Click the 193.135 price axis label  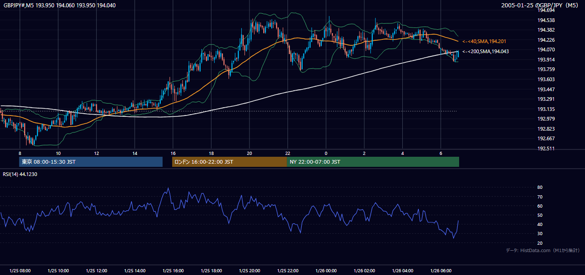pos(546,109)
